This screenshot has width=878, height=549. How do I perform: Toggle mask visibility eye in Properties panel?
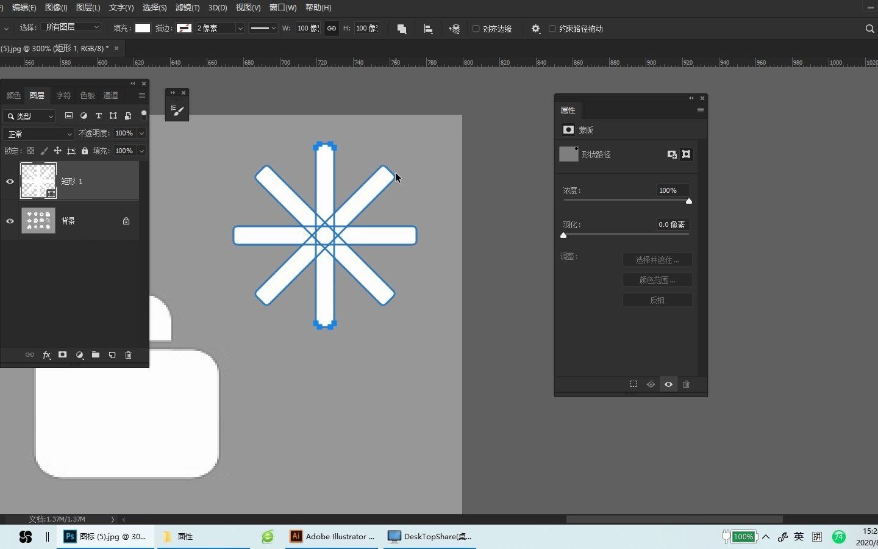668,384
